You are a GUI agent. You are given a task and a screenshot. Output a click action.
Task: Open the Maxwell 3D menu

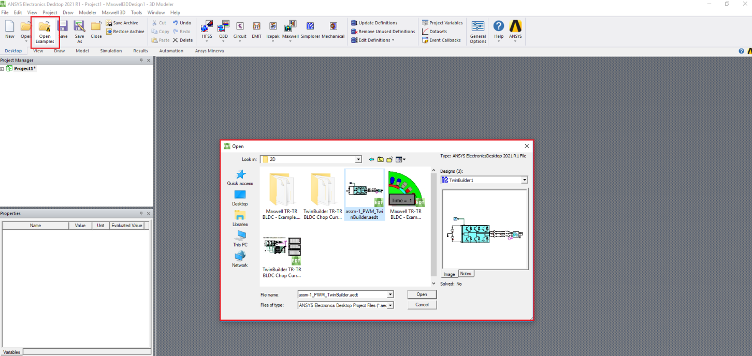tap(113, 12)
